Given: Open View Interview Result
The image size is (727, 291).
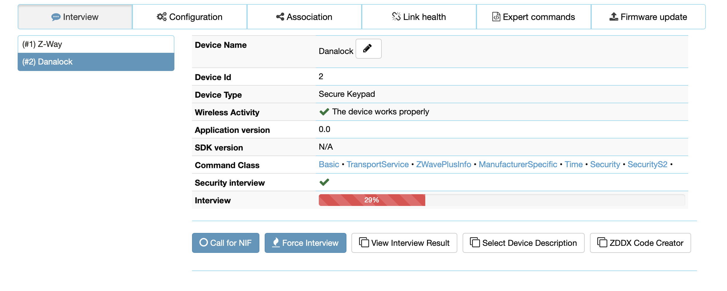Looking at the screenshot, I should (x=404, y=243).
